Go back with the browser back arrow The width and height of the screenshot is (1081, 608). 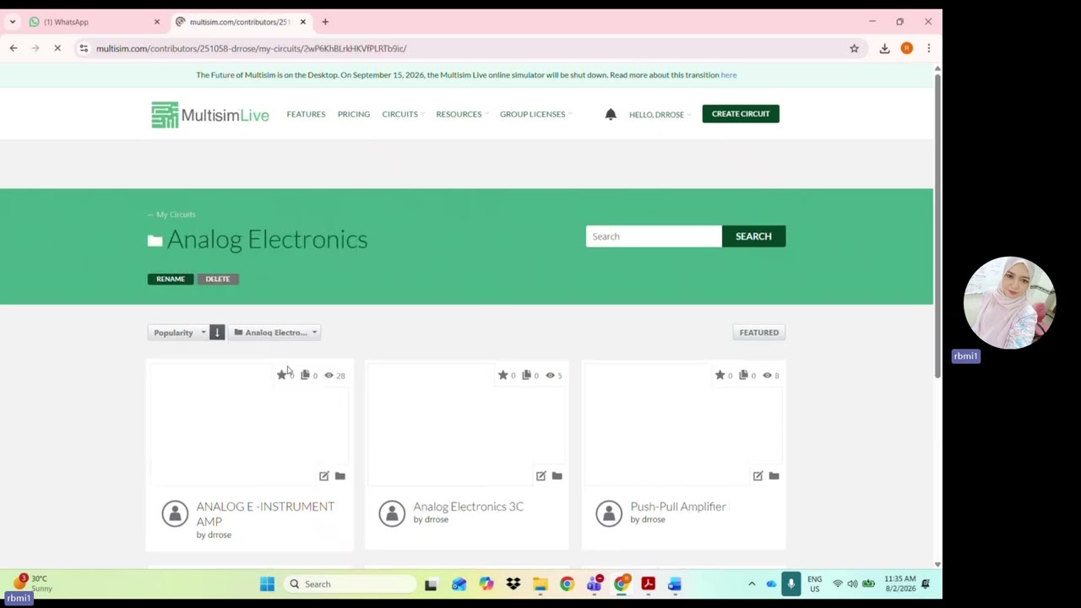pyautogui.click(x=14, y=48)
